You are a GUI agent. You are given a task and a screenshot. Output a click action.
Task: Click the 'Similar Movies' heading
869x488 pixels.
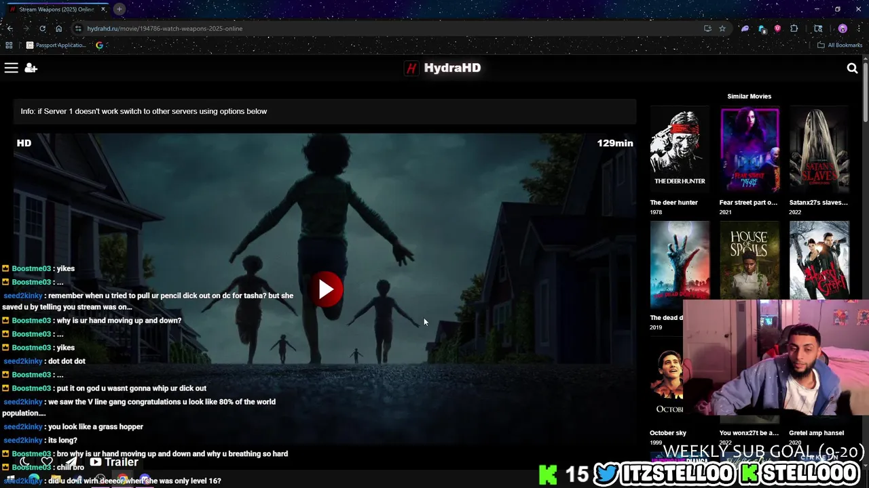pos(749,96)
